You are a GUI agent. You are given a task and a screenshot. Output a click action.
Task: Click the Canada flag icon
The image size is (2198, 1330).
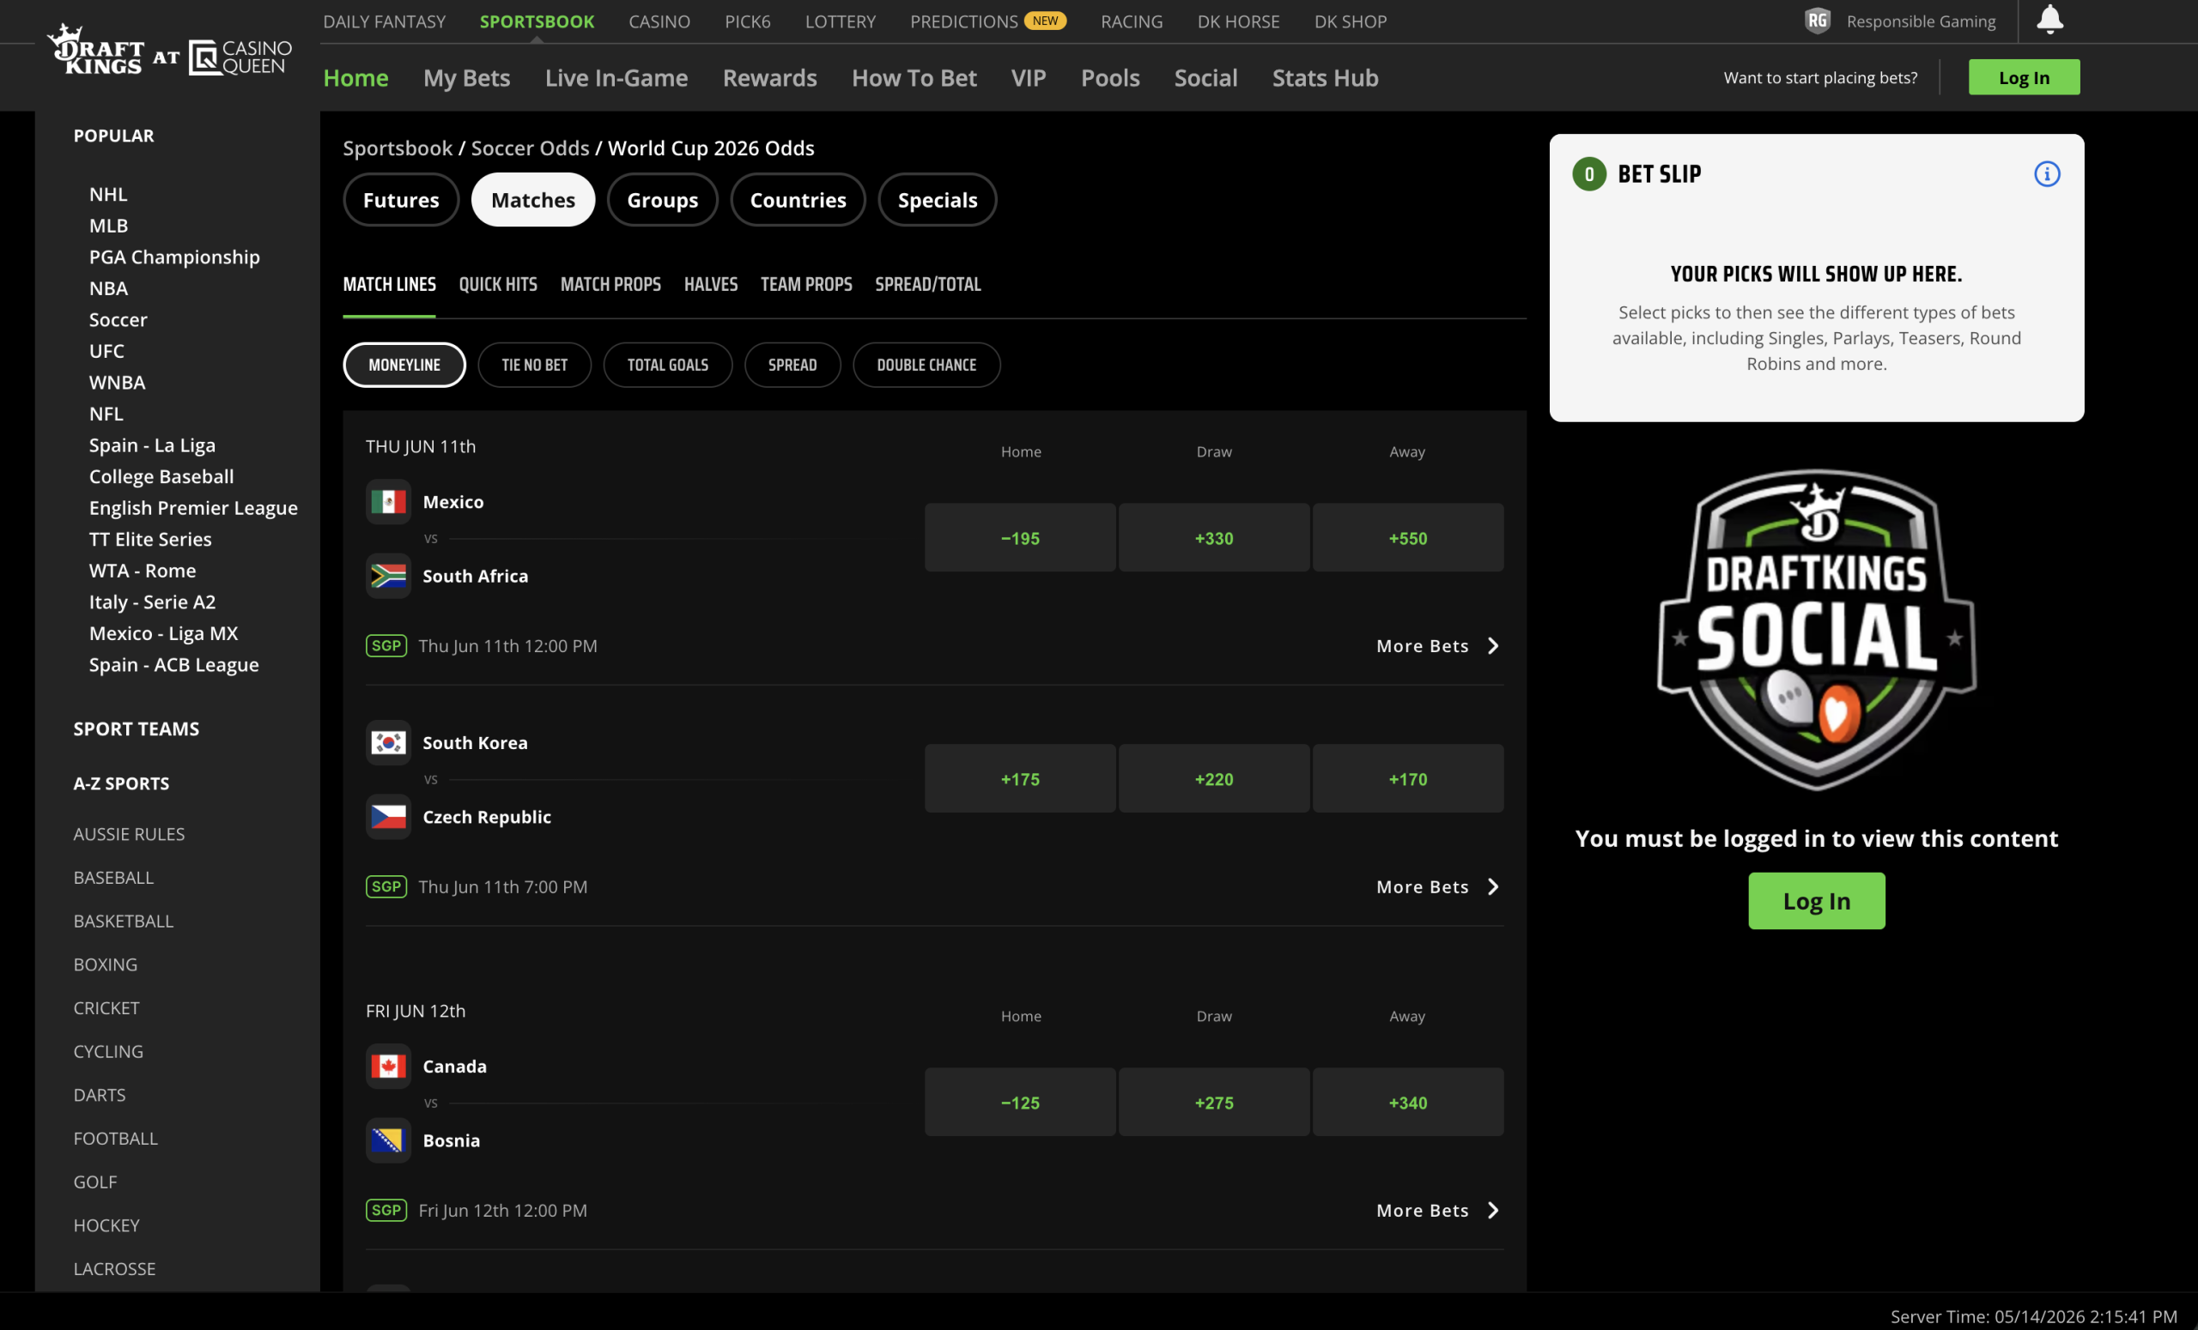click(x=388, y=1066)
